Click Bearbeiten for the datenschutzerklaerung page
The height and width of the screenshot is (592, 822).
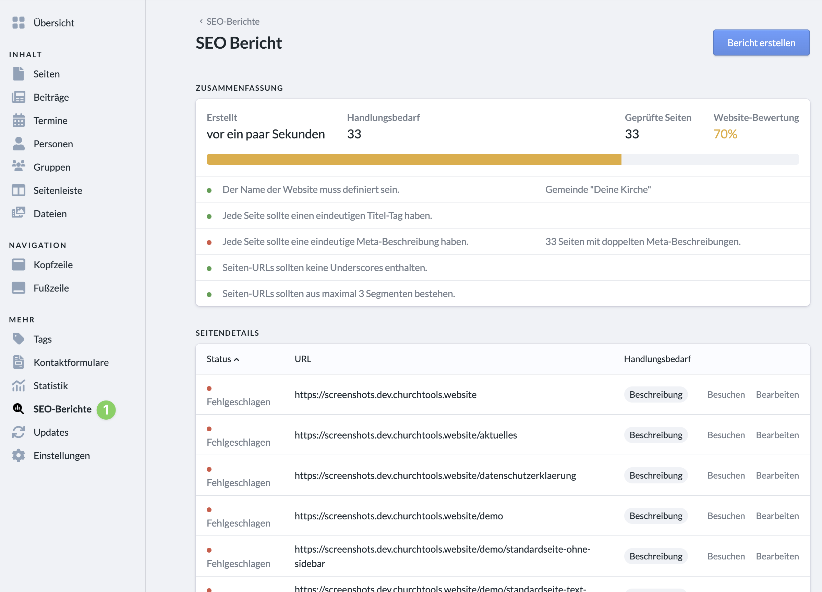coord(777,475)
